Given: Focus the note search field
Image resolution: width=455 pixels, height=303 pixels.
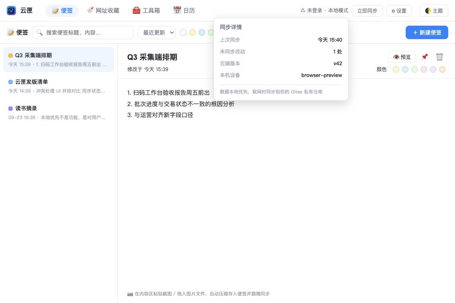Looking at the screenshot, I should point(83,32).
